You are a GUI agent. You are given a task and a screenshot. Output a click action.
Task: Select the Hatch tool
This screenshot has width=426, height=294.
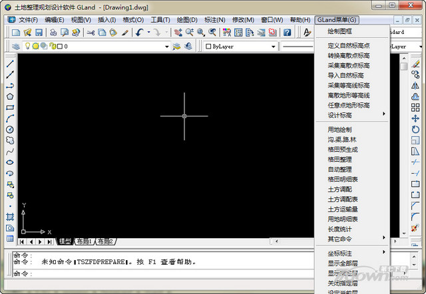coord(10,217)
